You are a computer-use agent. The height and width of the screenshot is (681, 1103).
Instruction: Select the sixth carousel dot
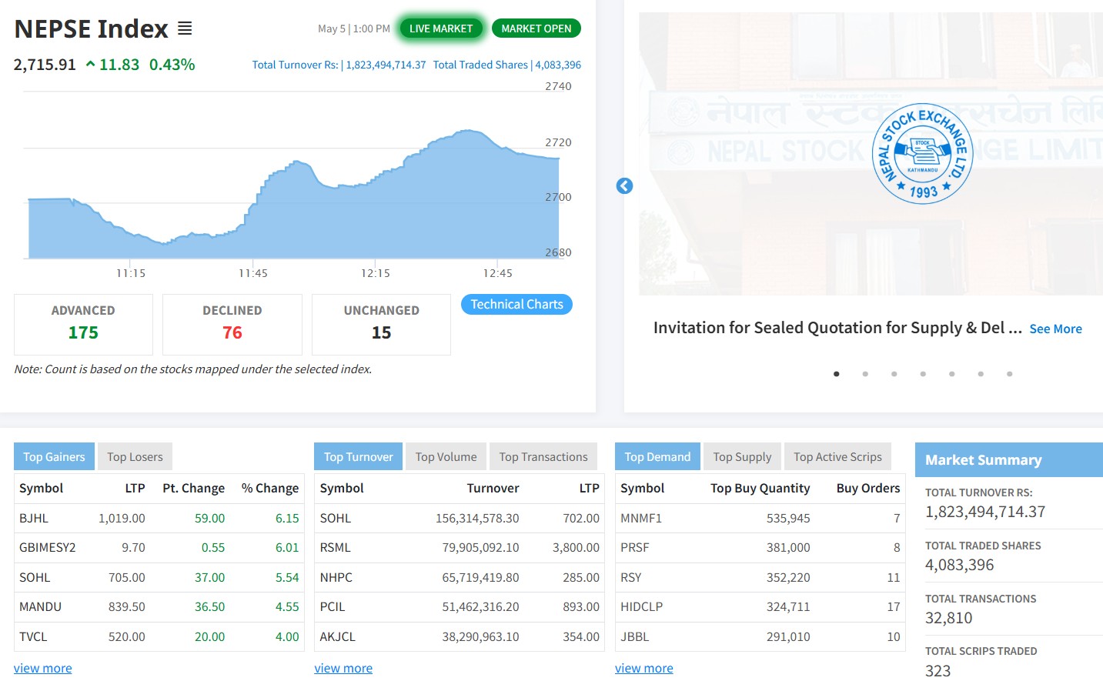(981, 374)
